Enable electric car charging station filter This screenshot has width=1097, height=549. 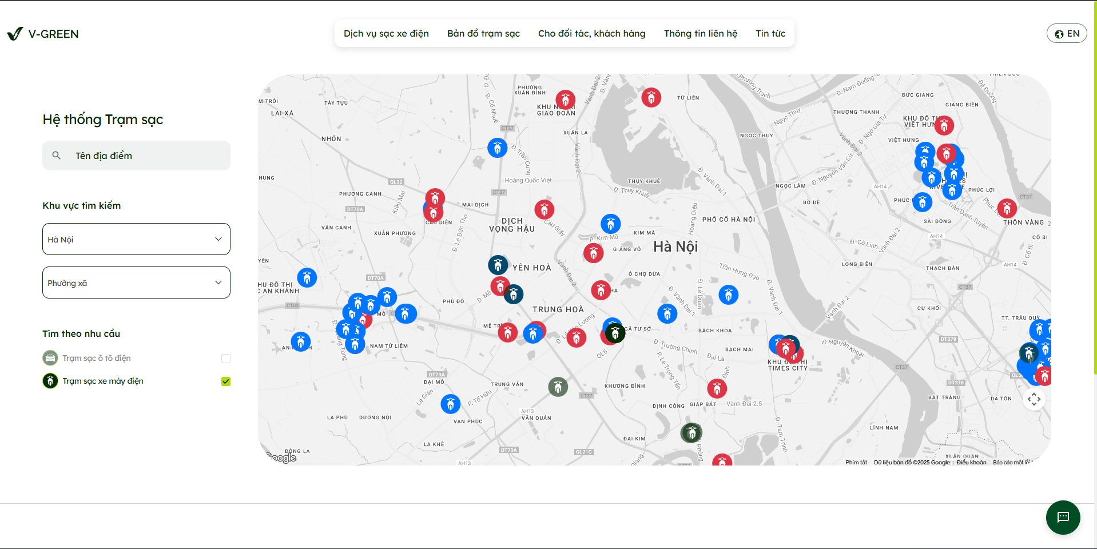(226, 359)
